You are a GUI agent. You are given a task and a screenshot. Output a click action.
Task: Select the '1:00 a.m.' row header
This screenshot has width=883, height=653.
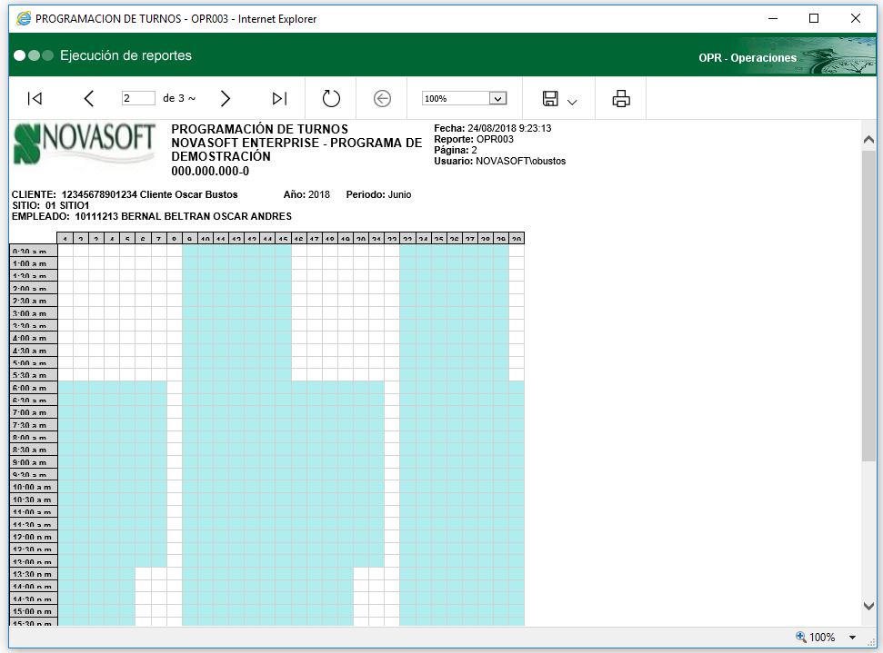click(34, 263)
